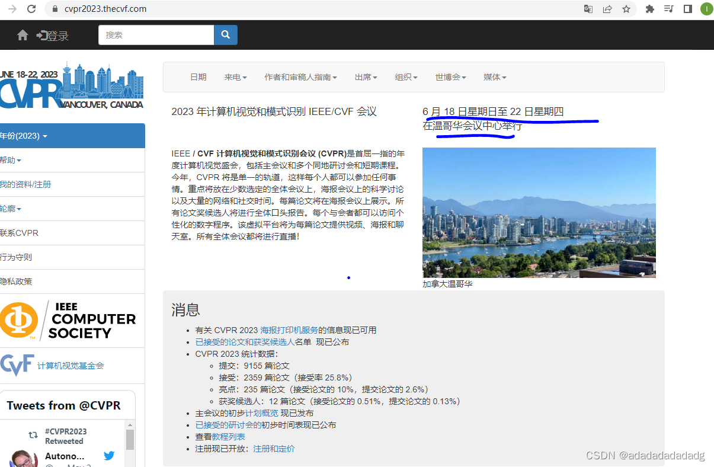Open the 注册和定价 link

[274, 449]
